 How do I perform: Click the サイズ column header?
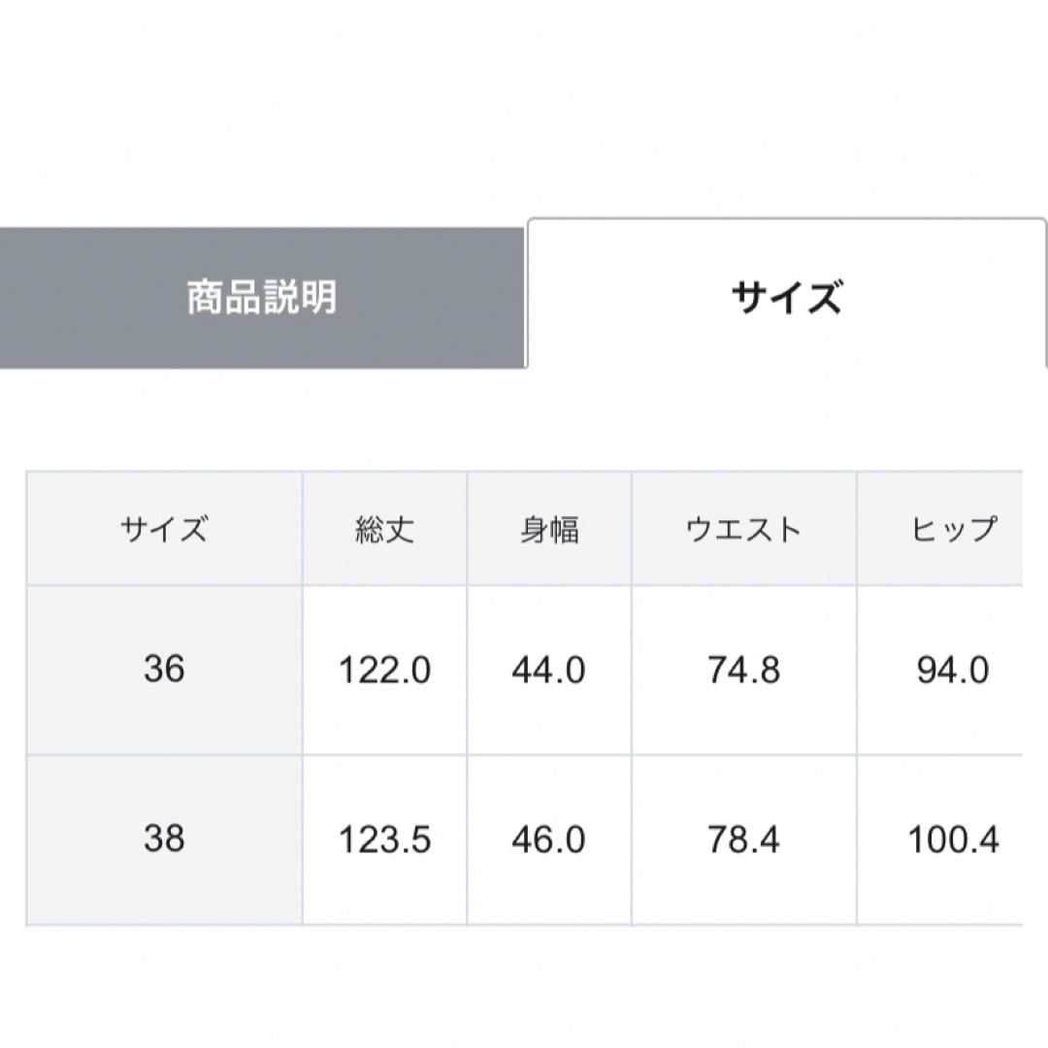[x=164, y=529]
